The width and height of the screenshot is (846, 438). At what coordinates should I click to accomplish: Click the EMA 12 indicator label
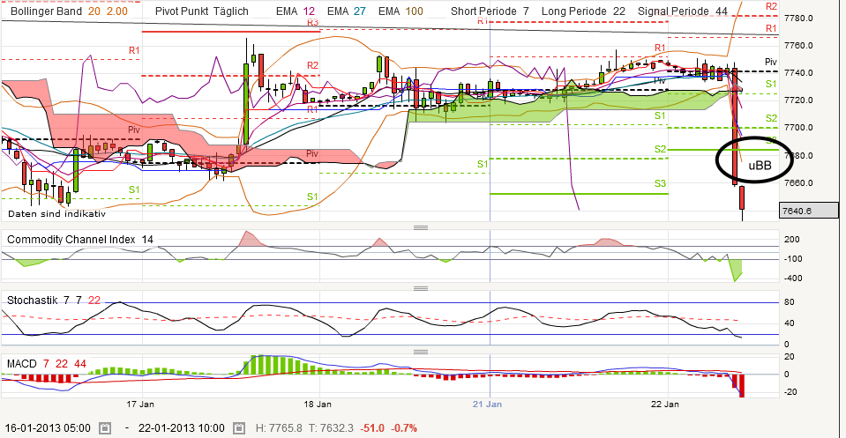tap(296, 11)
